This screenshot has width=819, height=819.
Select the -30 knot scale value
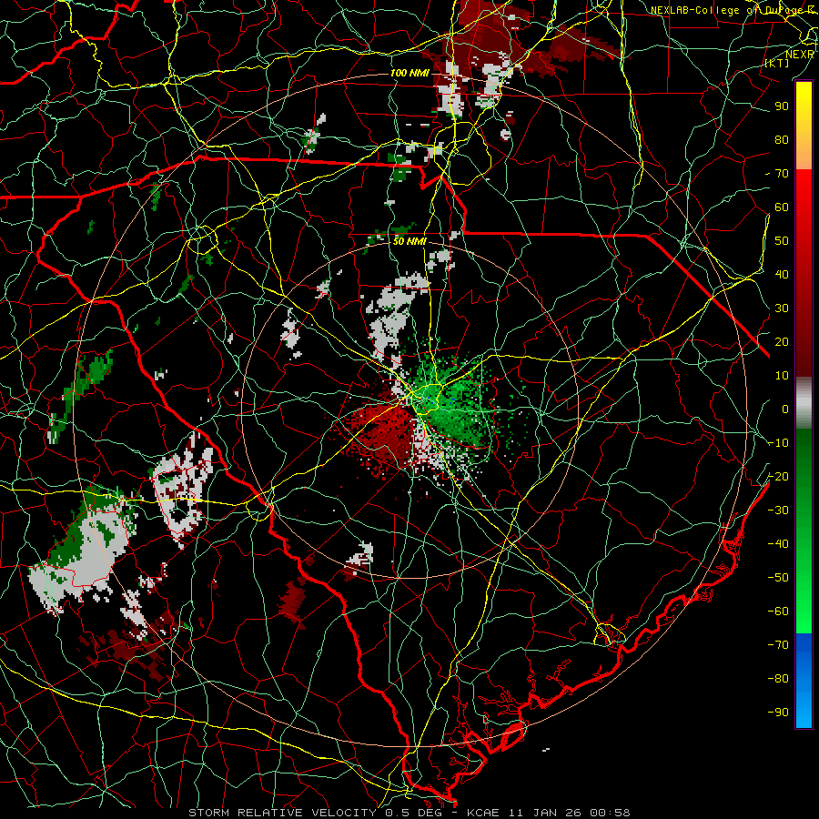778,511
